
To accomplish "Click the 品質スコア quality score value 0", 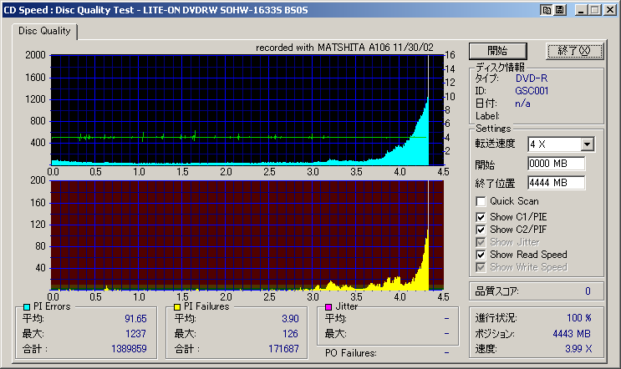I will [588, 291].
